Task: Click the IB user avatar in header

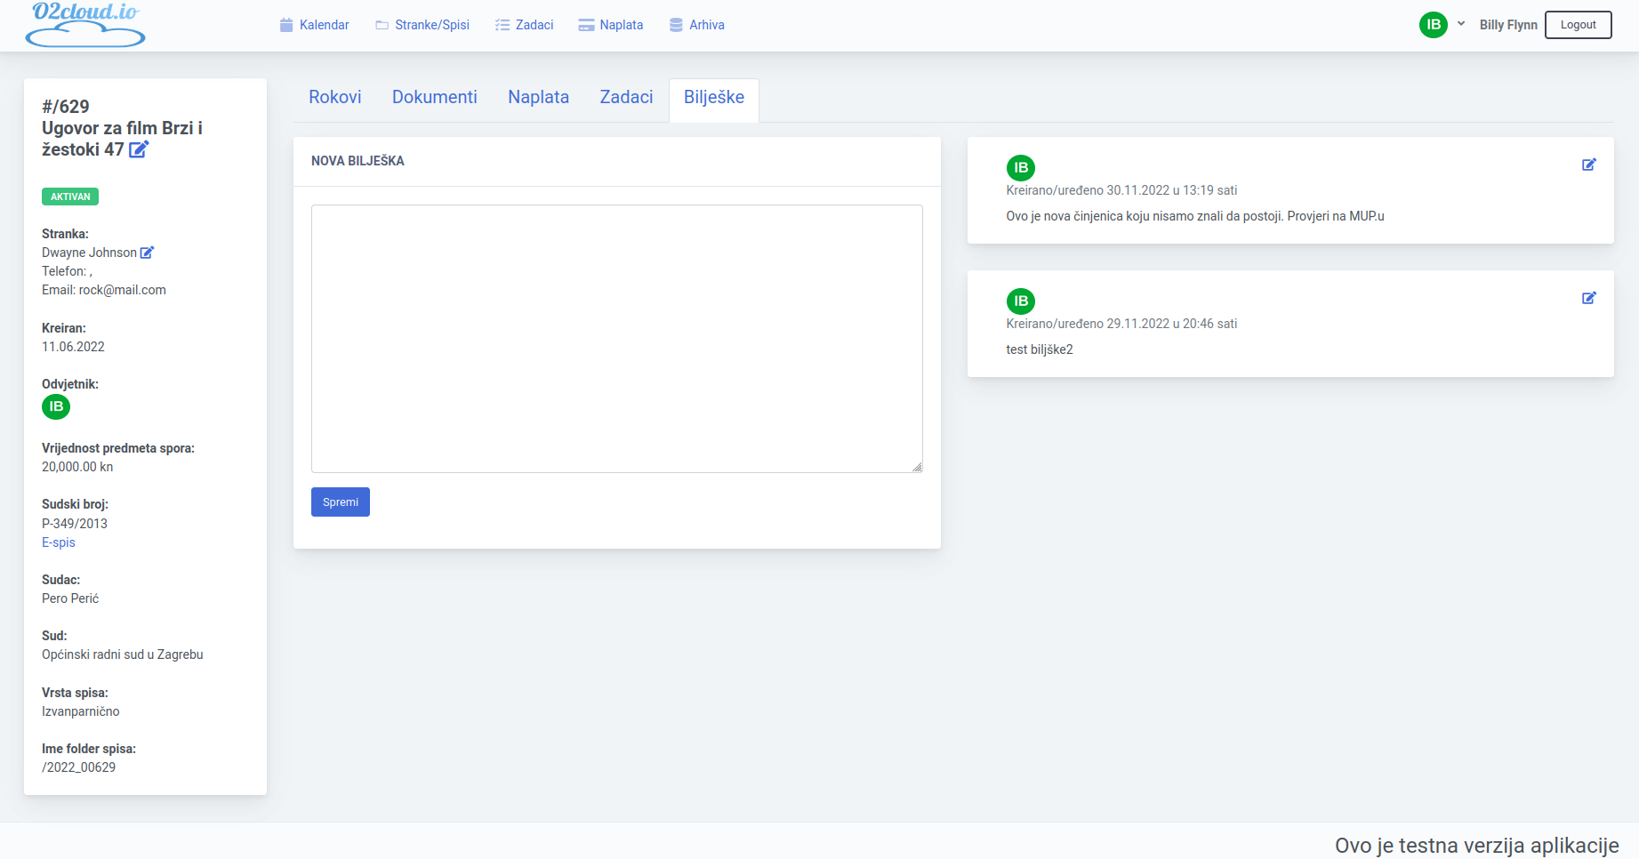Action: [x=1433, y=25]
